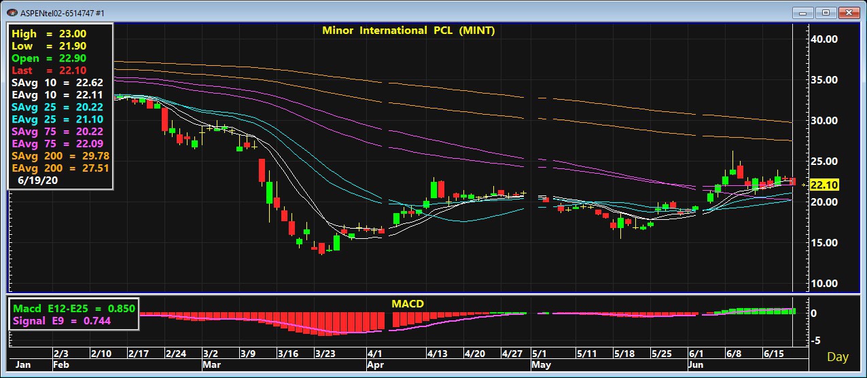The height and width of the screenshot is (378, 867).
Task: Click the 2/17 date on time axis
Action: coord(139,354)
